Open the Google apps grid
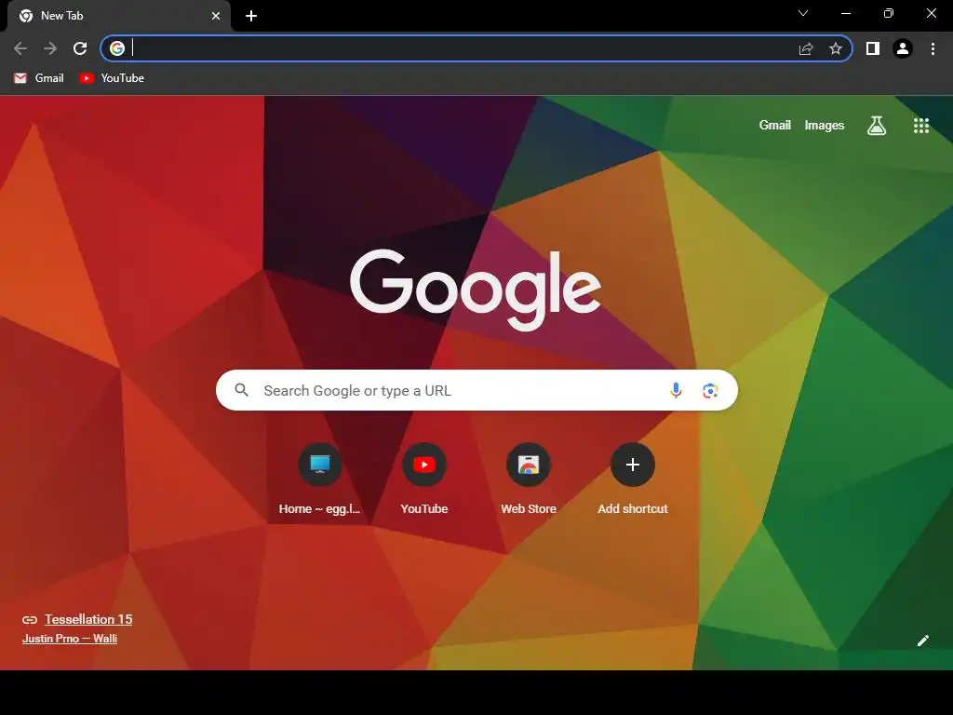 (x=921, y=126)
